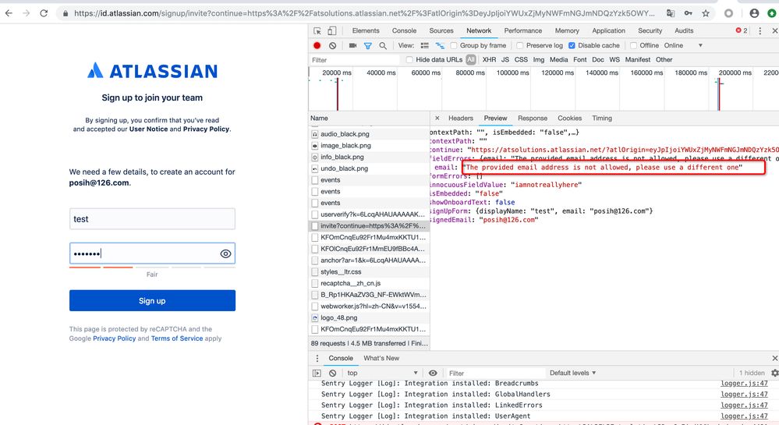Check the Hide data URLs checkbox
The width and height of the screenshot is (779, 425).
click(409, 60)
